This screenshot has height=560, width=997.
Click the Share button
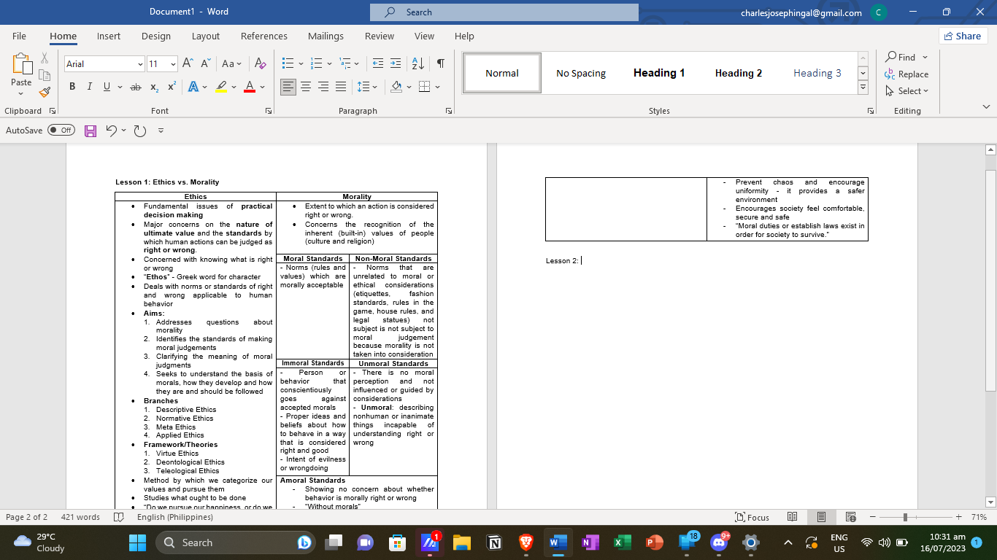point(963,36)
